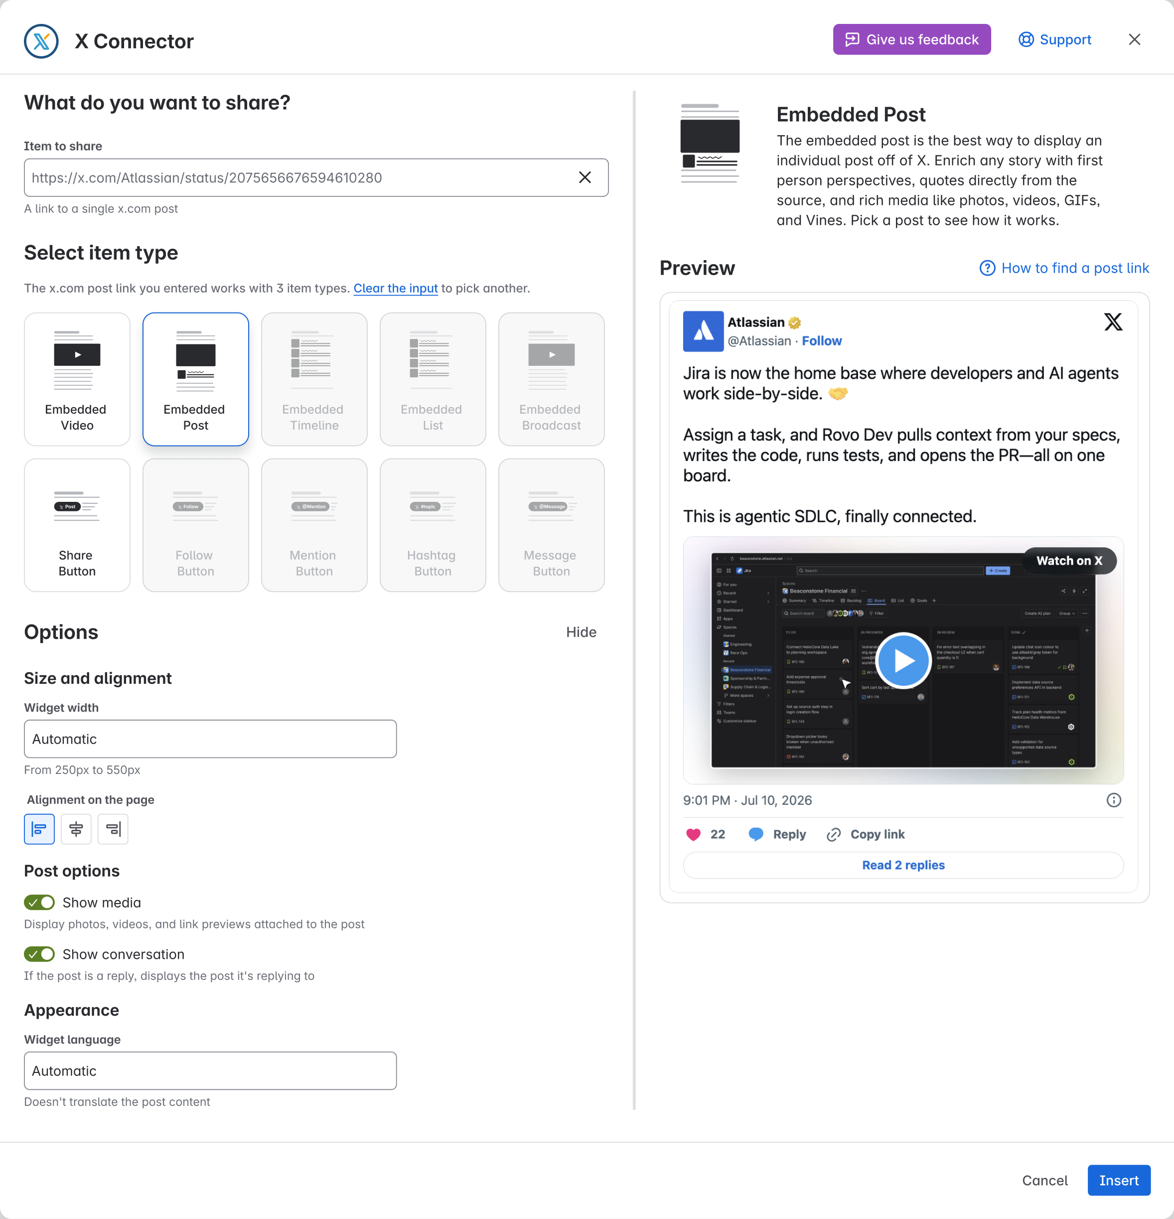Click the X Connector logo icon
1174x1219 pixels.
(41, 41)
